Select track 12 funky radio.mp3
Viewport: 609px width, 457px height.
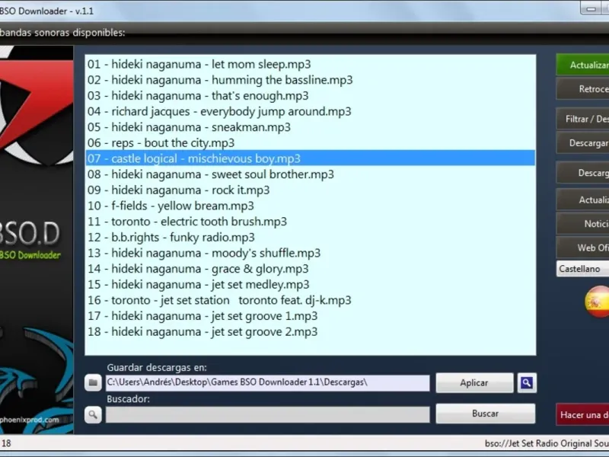pyautogui.click(x=310, y=237)
